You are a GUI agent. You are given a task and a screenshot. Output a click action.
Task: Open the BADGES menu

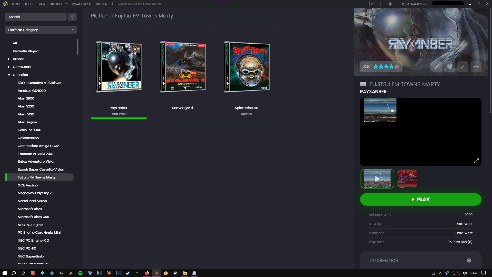[x=101, y=4]
